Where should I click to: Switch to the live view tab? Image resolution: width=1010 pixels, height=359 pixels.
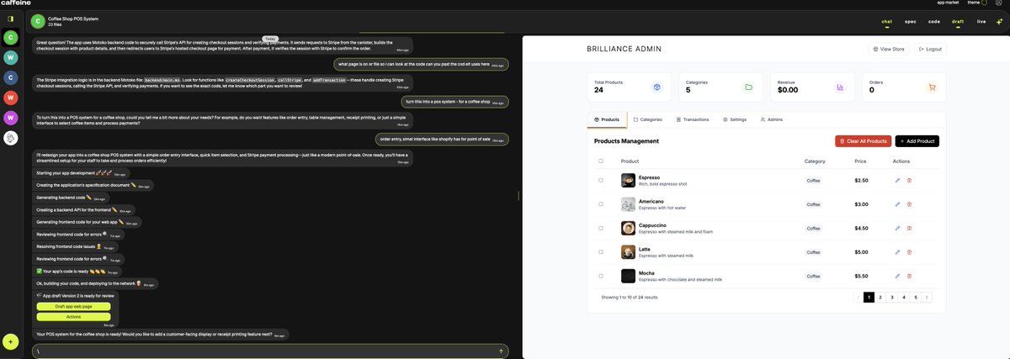click(981, 21)
